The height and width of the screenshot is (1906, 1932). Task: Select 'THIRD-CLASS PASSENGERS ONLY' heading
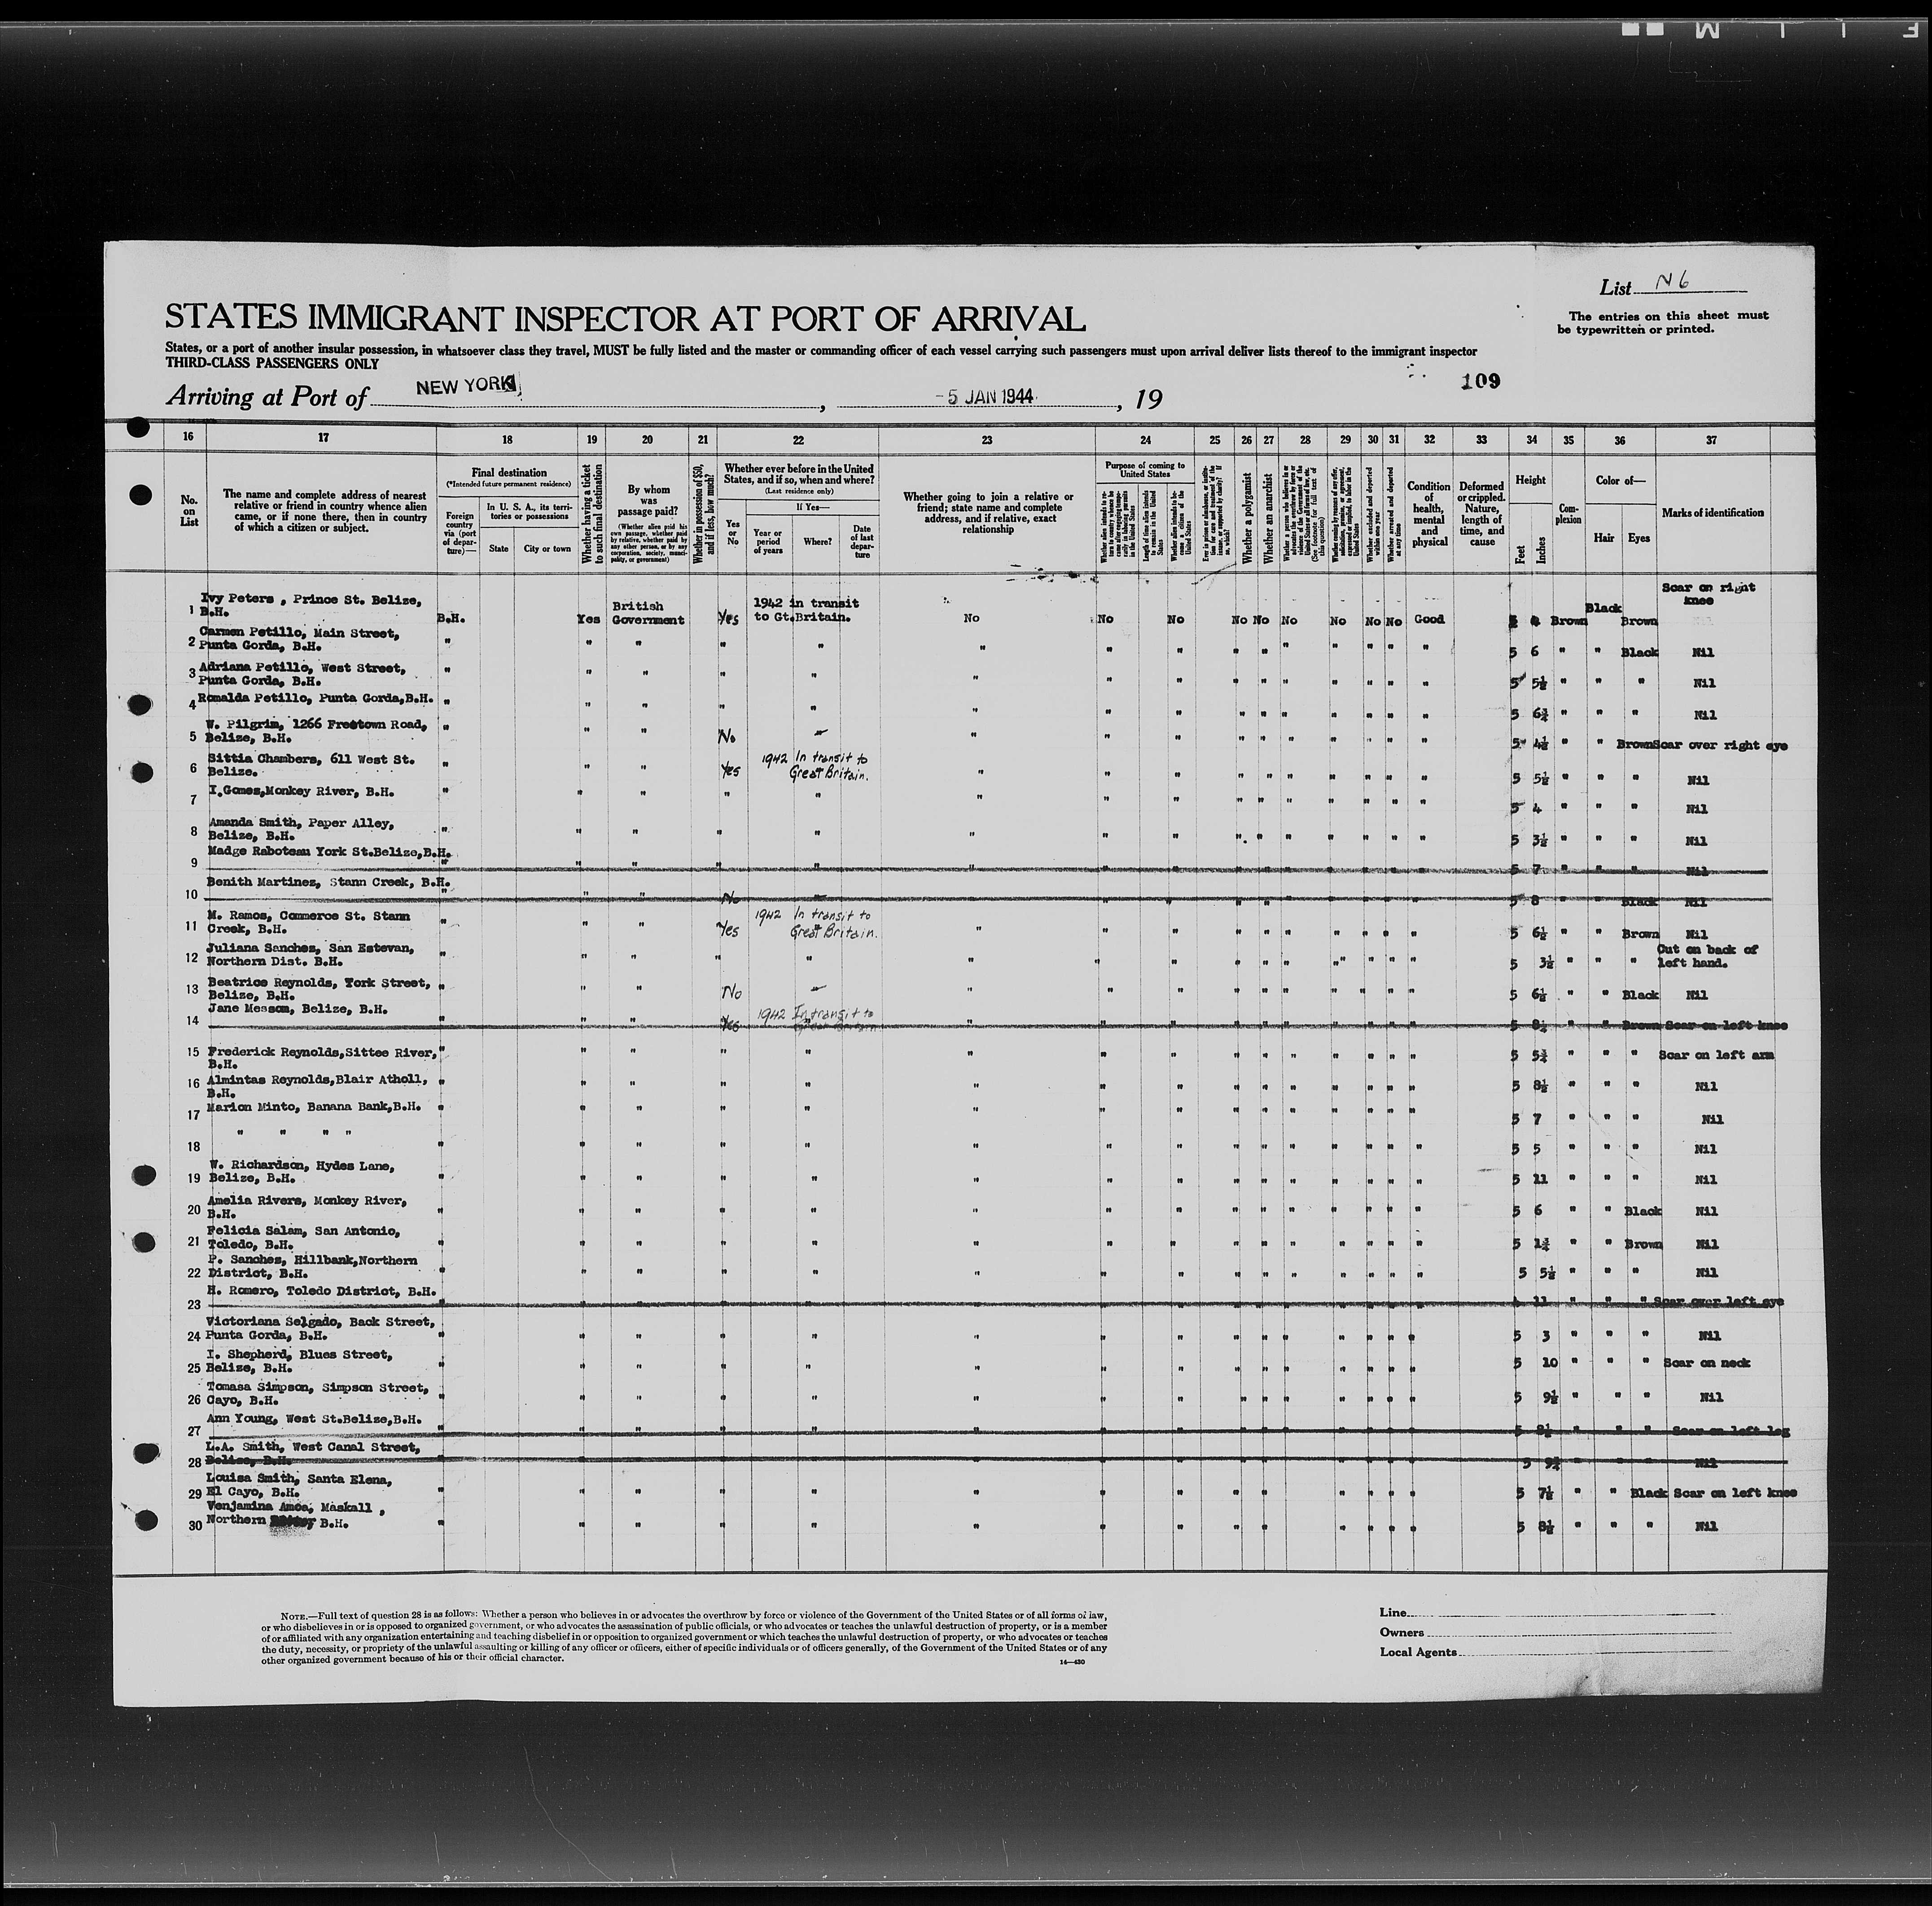pyautogui.click(x=272, y=365)
